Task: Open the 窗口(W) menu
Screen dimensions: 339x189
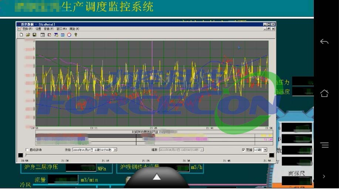Action: click(61, 29)
